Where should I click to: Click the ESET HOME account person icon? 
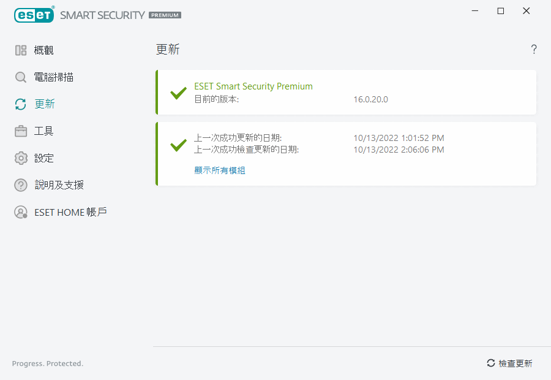[x=21, y=212]
